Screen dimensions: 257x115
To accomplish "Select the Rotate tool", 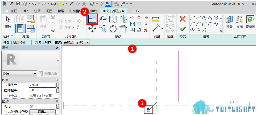I will click(x=113, y=29).
